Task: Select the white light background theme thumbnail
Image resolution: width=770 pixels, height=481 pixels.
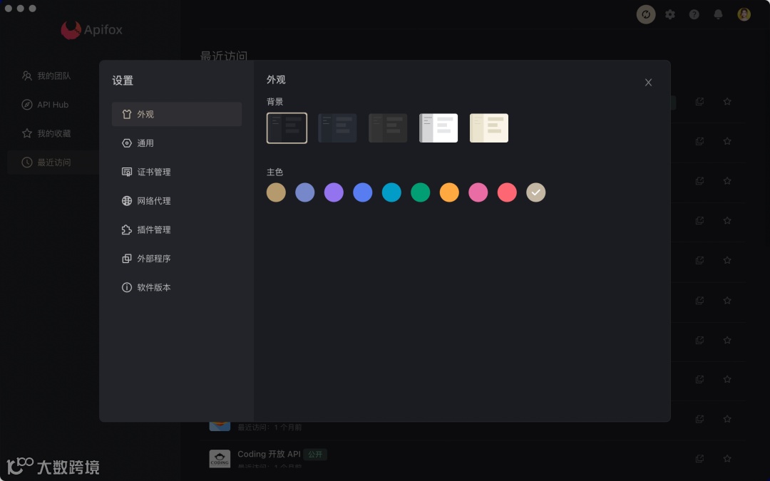Action: tap(438, 128)
